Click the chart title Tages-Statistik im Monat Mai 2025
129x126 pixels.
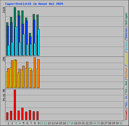click(x=34, y=4)
